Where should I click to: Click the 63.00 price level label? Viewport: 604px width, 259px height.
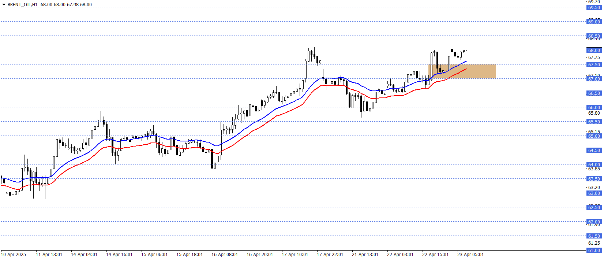coord(594,193)
